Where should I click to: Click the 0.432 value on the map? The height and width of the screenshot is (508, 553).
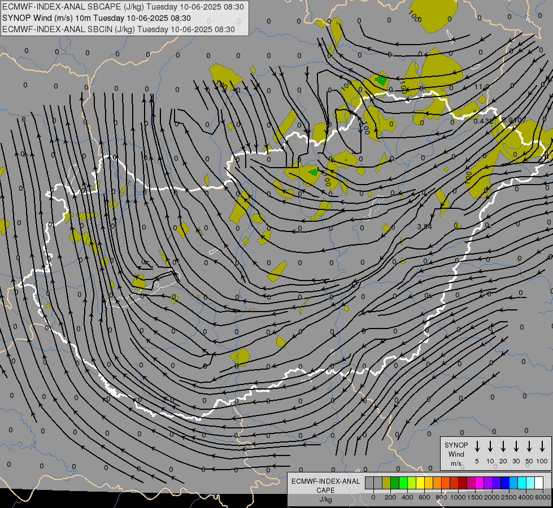click(x=483, y=121)
